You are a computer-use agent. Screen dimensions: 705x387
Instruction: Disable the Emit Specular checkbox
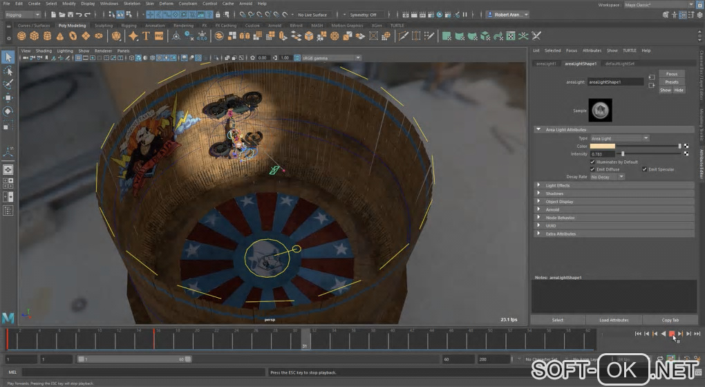[644, 169]
